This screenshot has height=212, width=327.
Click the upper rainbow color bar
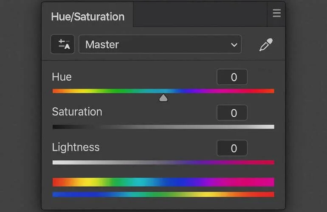pyautogui.click(x=163, y=182)
